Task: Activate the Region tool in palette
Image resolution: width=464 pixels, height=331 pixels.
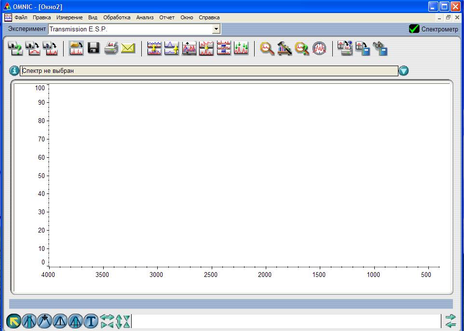Action: (x=29, y=321)
